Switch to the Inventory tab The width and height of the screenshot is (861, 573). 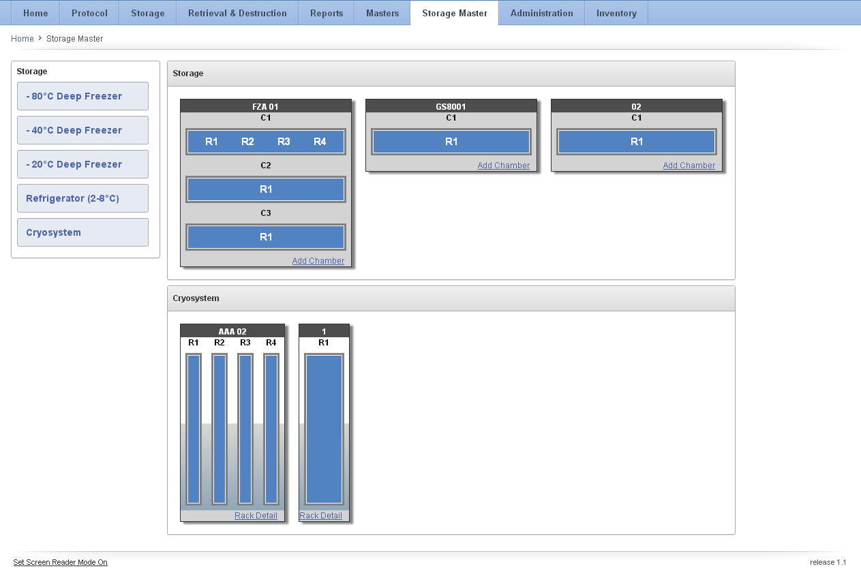pyautogui.click(x=616, y=13)
